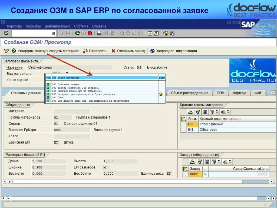Click binoculars find icon in 'Заводы' toolbar
The height and width of the screenshot is (208, 277).
pos(207,162)
